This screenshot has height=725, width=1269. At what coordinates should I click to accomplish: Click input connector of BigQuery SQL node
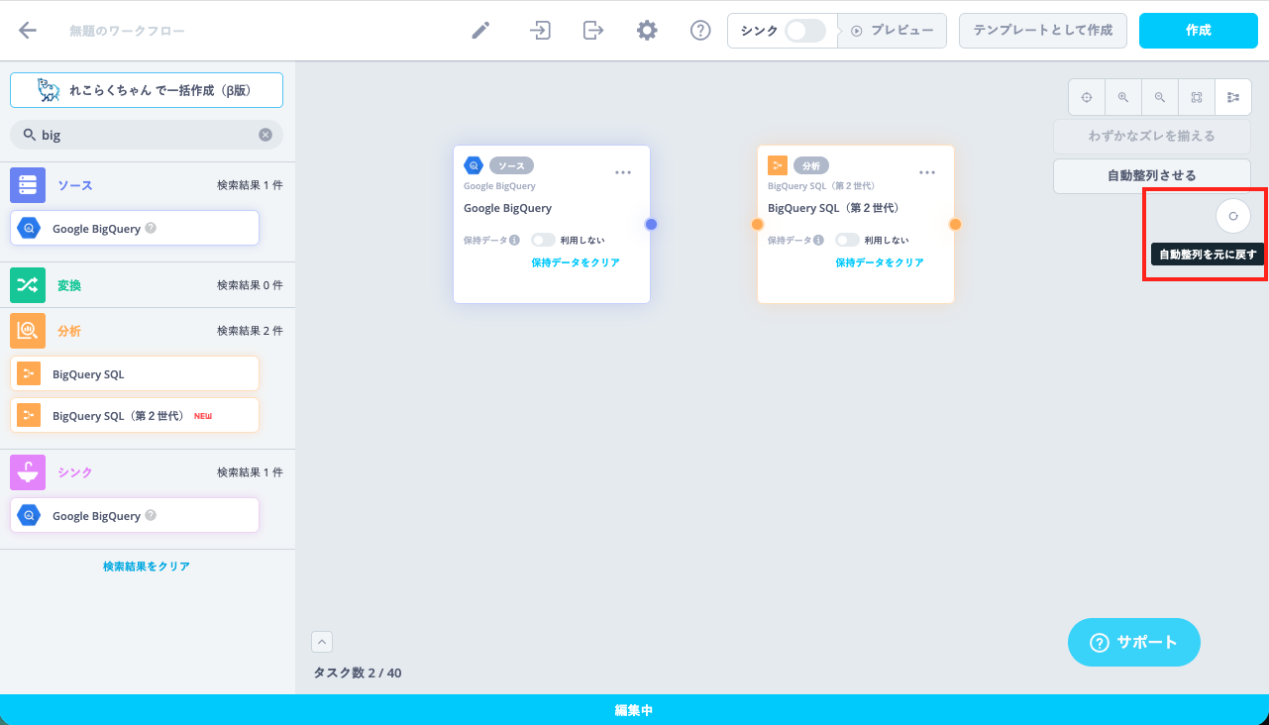coord(757,224)
